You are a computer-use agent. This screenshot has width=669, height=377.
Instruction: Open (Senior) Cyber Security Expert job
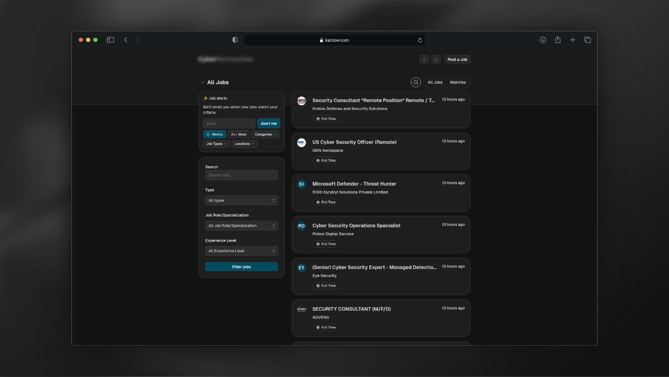click(x=375, y=268)
